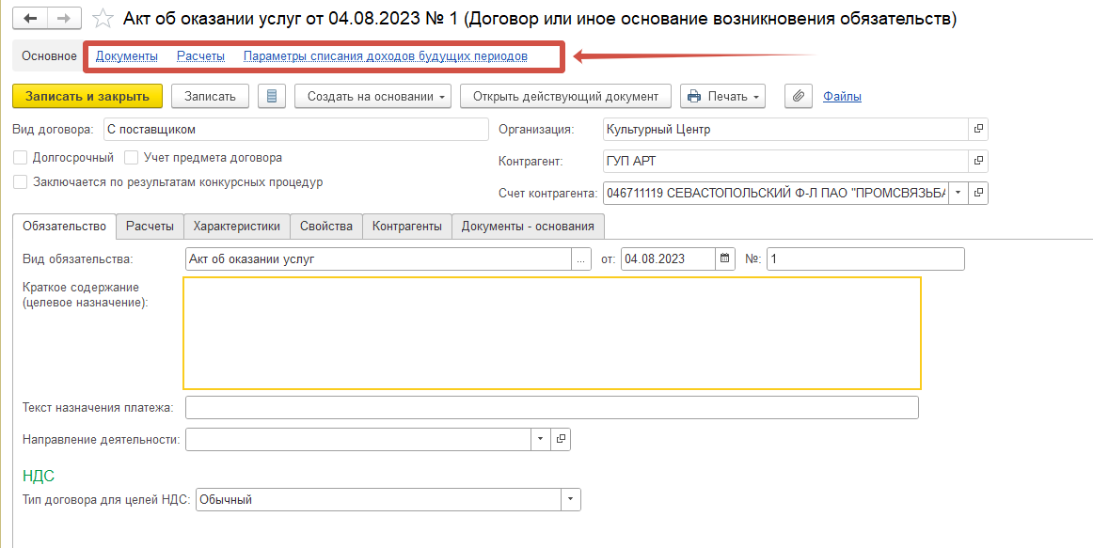Open Контрагент field's open-form icon
1093x548 pixels.
978,161
